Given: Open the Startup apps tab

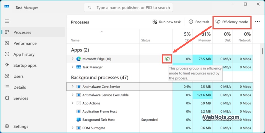Looking at the screenshot, I should [33, 65].
